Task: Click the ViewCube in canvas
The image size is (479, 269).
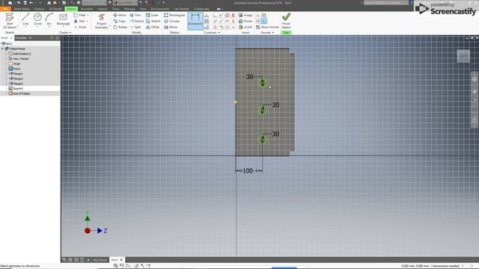Action: click(463, 56)
